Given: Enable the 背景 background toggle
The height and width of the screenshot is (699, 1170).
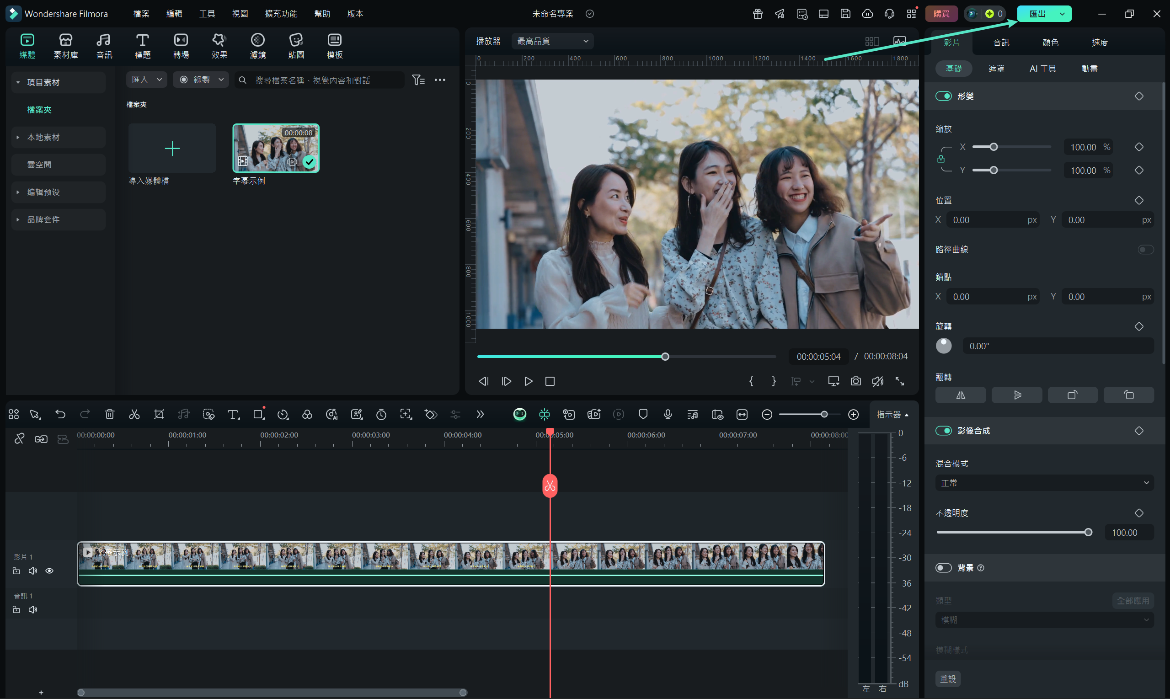Looking at the screenshot, I should pos(943,568).
